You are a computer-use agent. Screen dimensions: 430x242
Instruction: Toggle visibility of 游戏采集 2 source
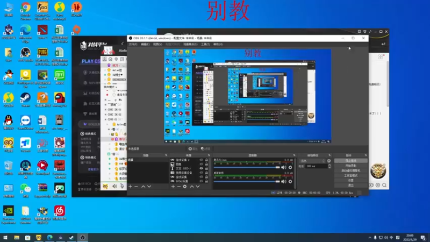pos(201,160)
